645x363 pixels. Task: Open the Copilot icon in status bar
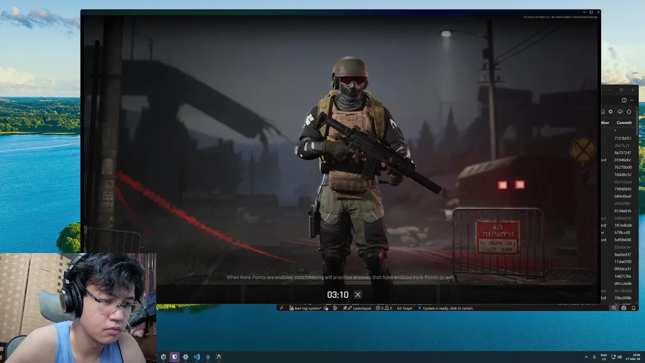point(624,308)
